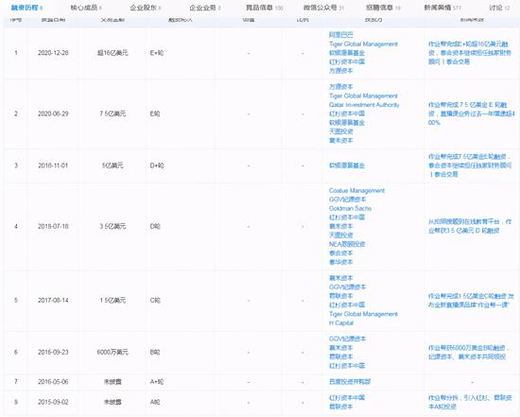Click the Coatue Management link
This screenshot has height=417, width=520.
(356, 190)
